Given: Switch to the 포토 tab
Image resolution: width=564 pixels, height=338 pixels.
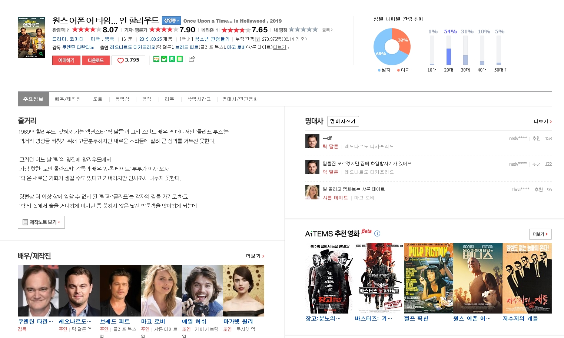Looking at the screenshot, I should coord(97,99).
